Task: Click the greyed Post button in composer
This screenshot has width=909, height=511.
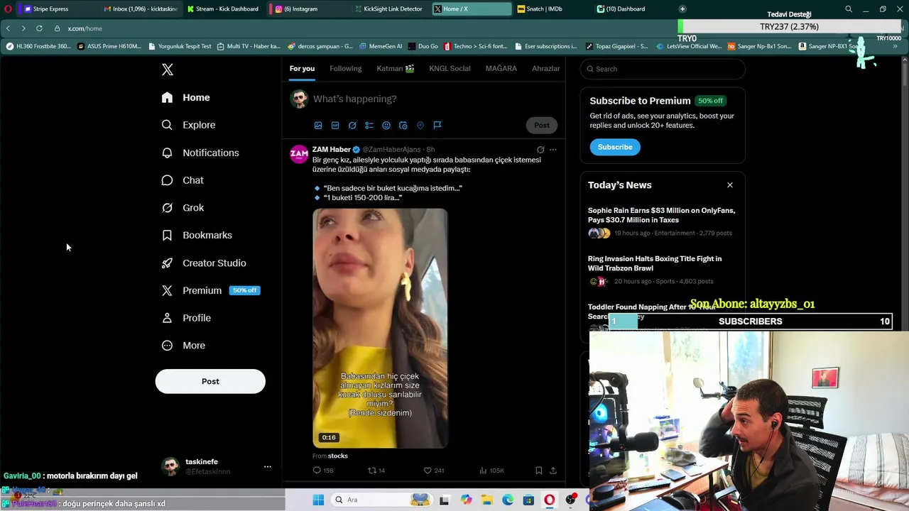Action: [x=542, y=125]
